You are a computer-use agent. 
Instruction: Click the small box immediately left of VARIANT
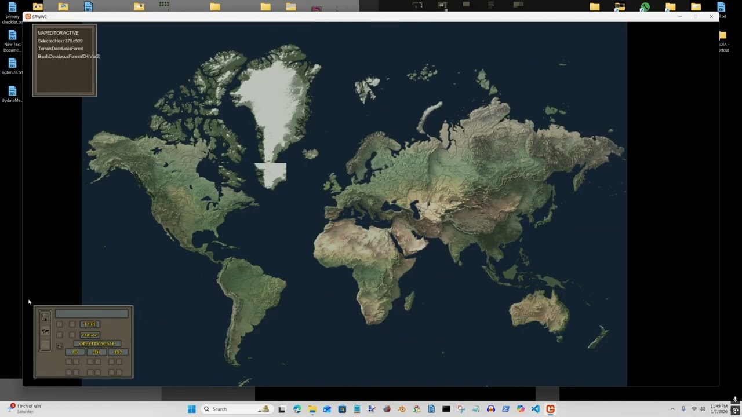coord(72,335)
